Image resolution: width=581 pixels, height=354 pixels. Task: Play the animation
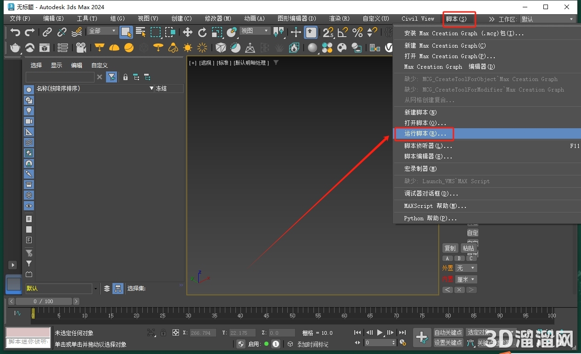(x=380, y=332)
